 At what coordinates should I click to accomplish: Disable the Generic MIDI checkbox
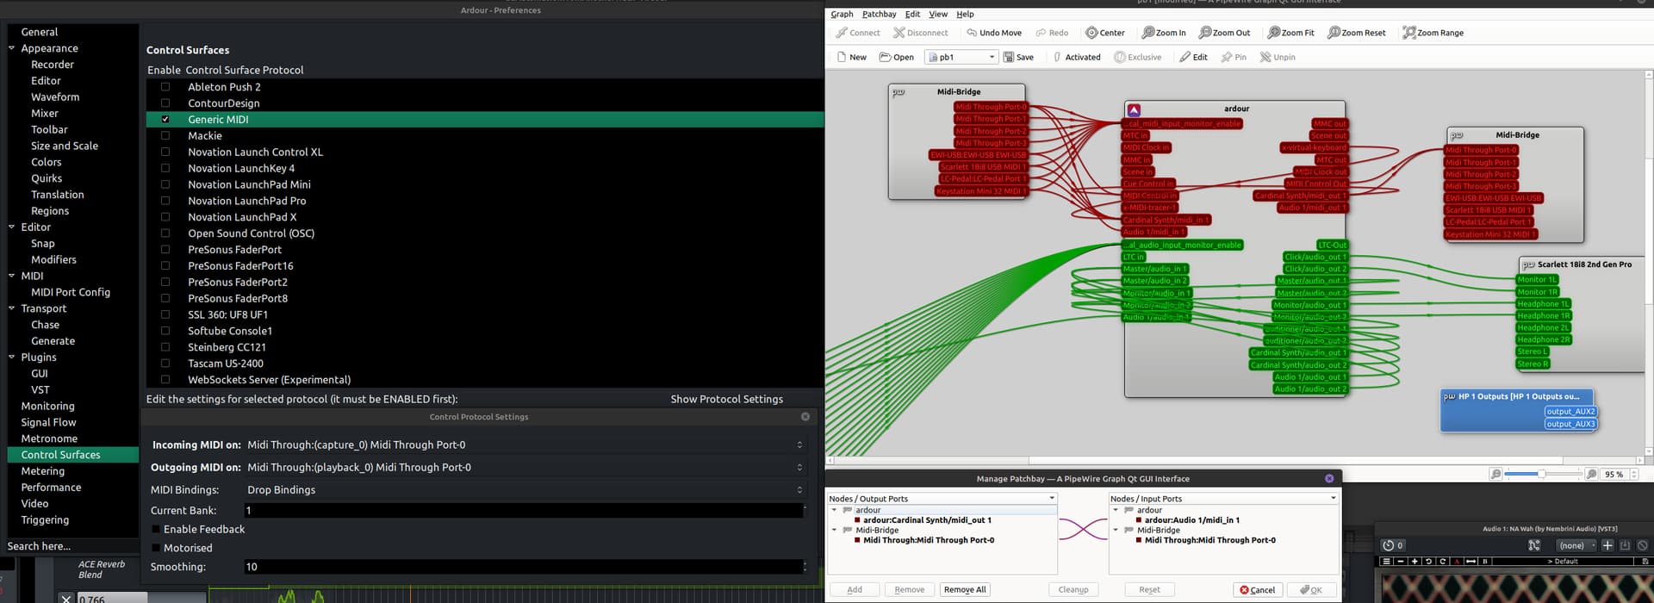(165, 120)
